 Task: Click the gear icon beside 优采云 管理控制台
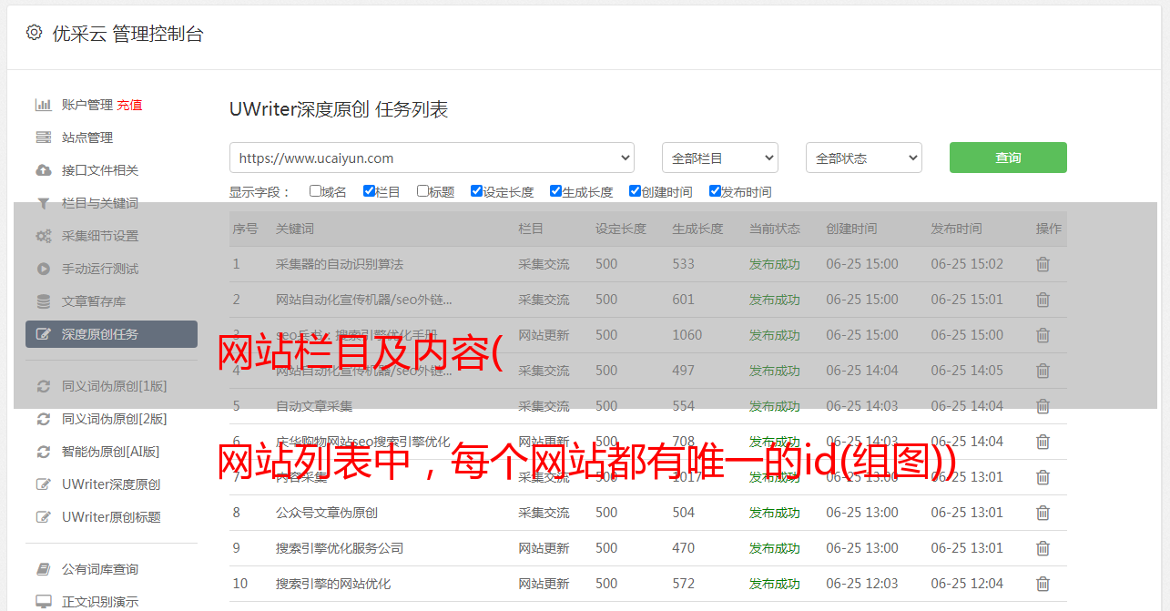point(34,33)
